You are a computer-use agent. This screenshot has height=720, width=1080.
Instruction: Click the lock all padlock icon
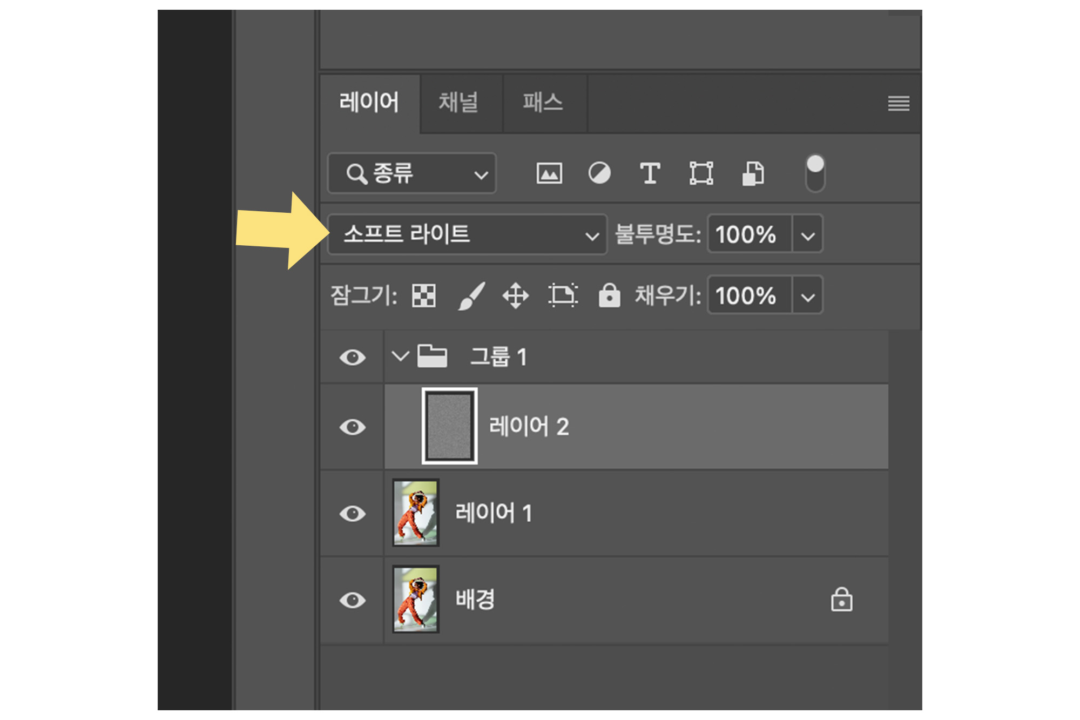[x=609, y=296]
